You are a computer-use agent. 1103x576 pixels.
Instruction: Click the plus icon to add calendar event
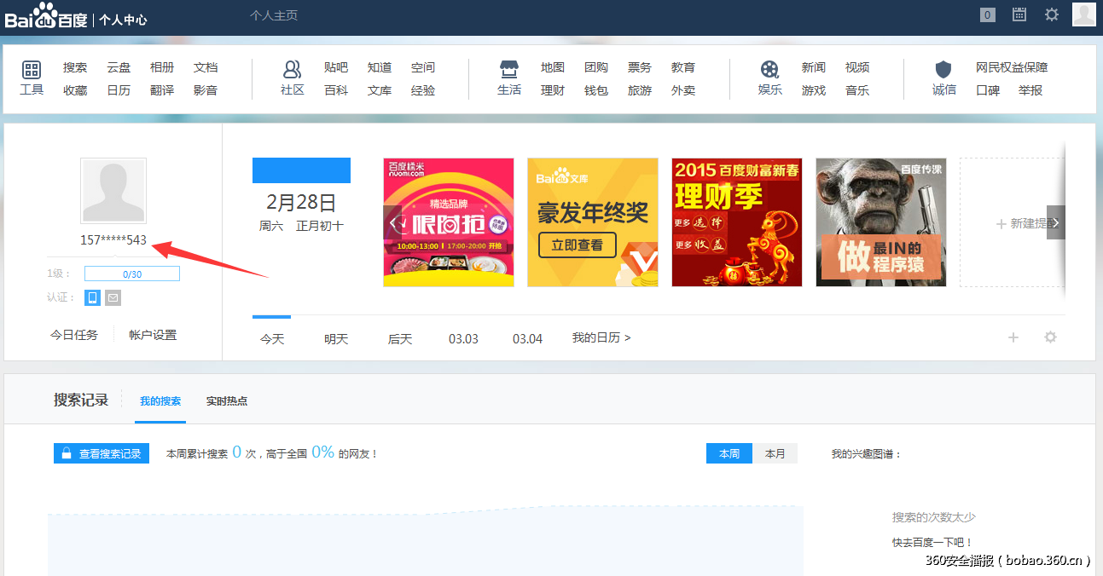pyautogui.click(x=1013, y=337)
